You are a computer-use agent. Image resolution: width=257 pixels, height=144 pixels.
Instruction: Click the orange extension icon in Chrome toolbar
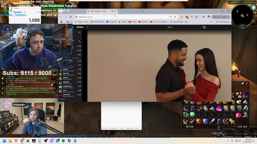(182, 17)
